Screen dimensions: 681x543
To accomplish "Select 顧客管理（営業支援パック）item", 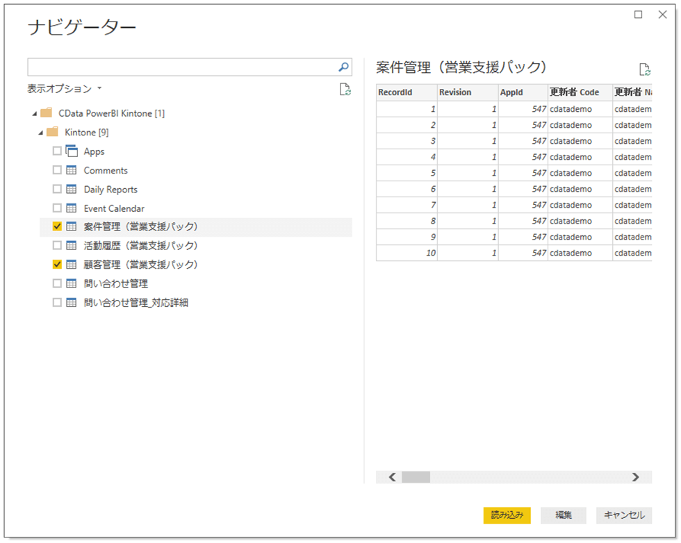I will [x=140, y=265].
